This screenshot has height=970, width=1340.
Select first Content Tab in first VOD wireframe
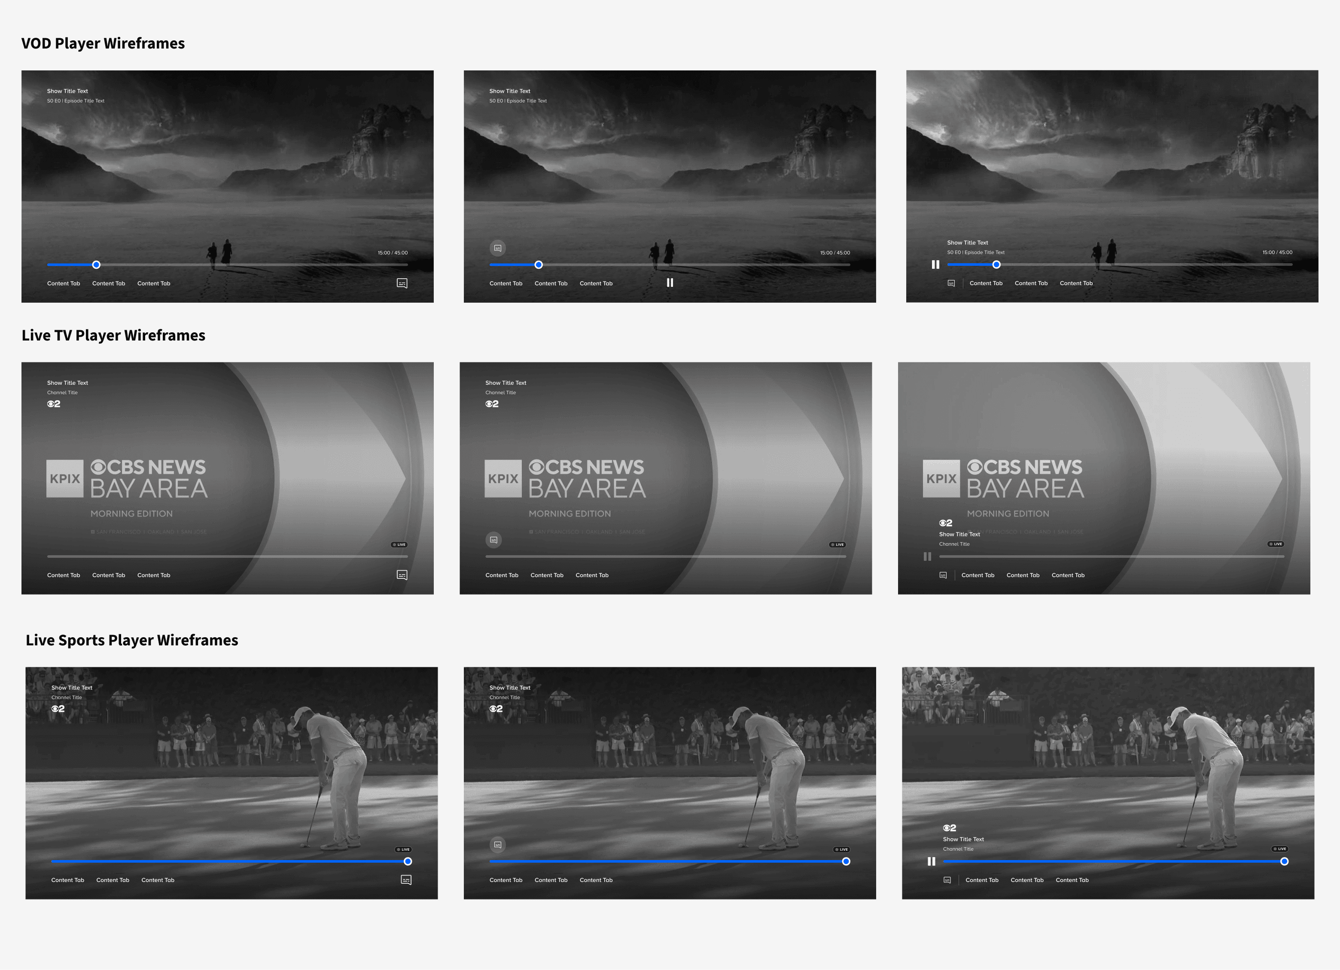point(63,283)
